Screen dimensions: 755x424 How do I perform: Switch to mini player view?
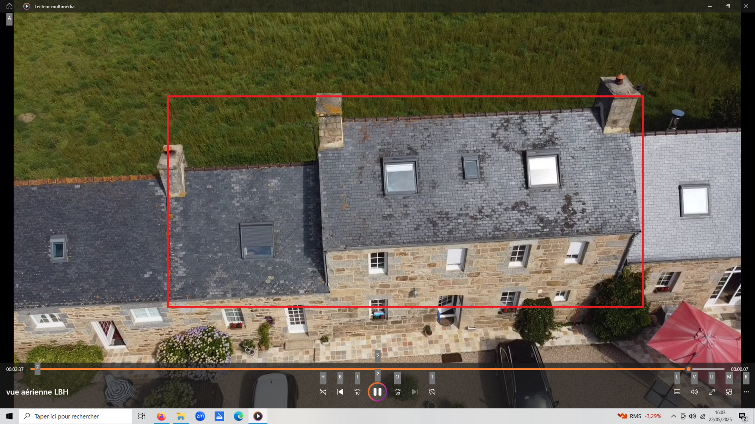click(x=729, y=392)
